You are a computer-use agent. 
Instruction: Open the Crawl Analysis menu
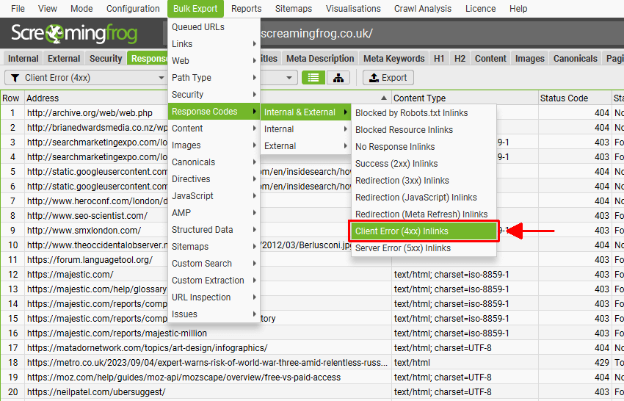point(423,8)
